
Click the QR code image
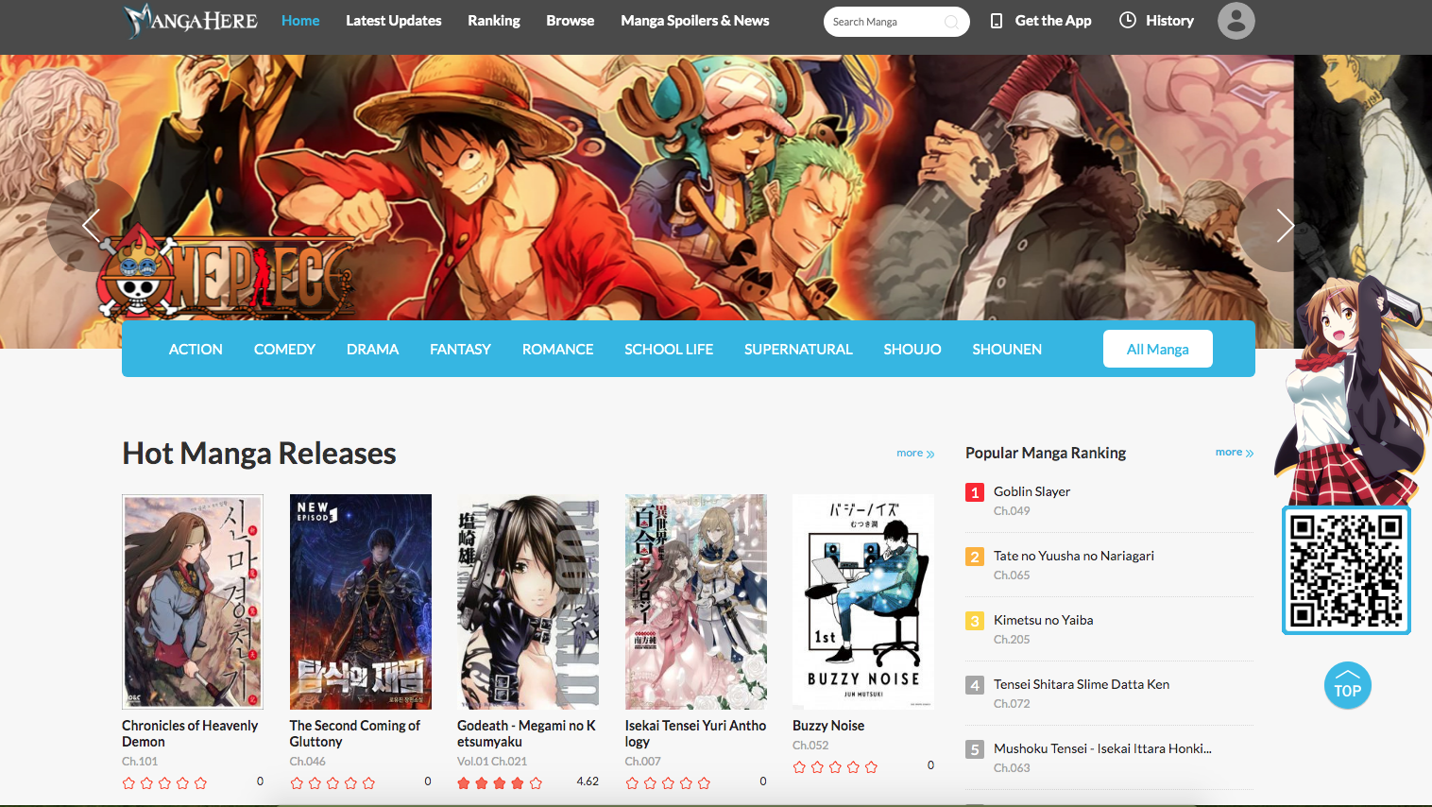click(x=1346, y=571)
